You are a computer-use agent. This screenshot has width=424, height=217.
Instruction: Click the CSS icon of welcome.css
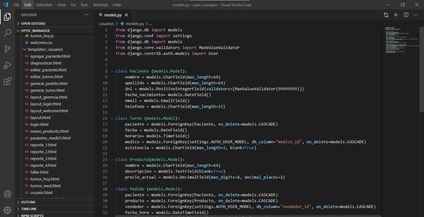click(x=27, y=43)
